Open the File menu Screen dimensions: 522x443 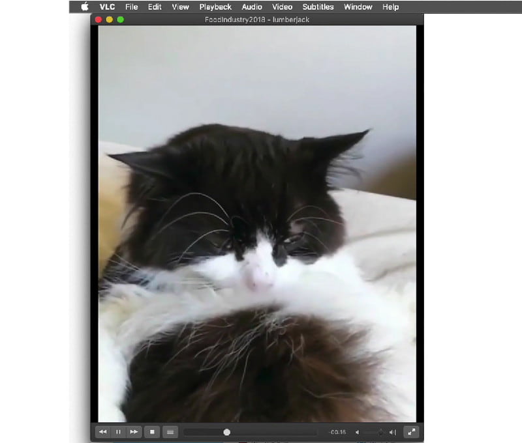(131, 7)
